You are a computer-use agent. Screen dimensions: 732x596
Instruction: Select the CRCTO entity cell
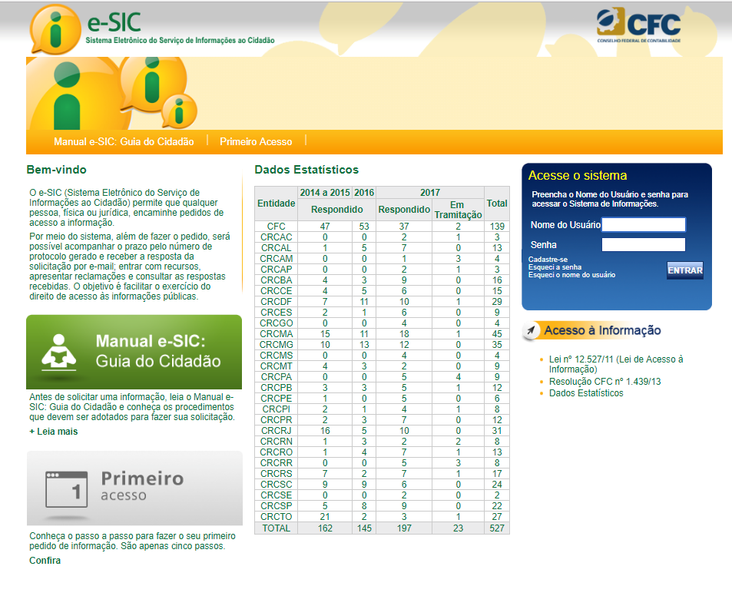[277, 517]
